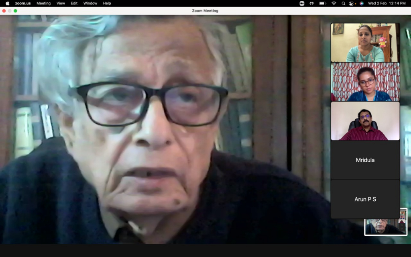Open Spotlight search magnifier

coord(343,3)
